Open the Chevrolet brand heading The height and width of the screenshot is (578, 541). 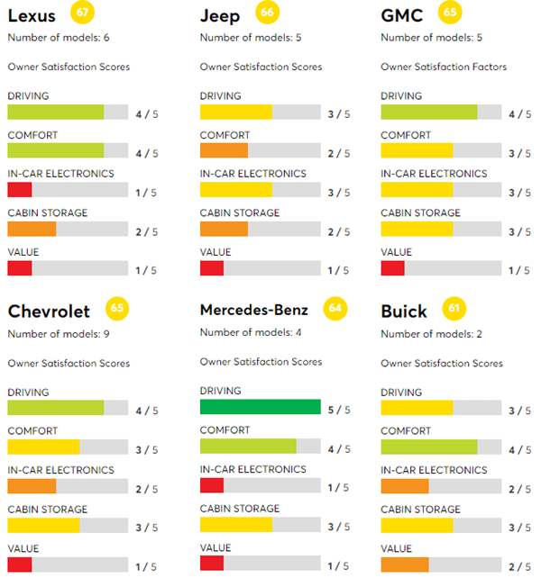coord(50,312)
